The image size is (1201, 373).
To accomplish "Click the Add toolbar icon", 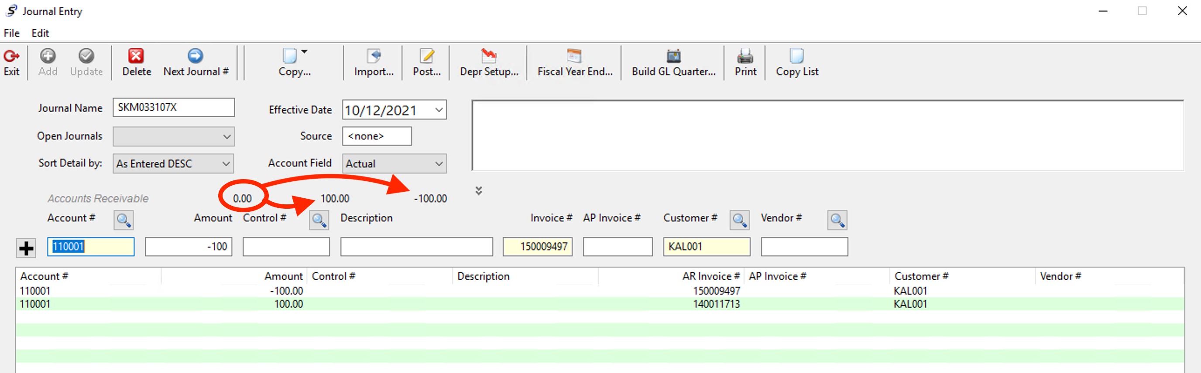I will coord(48,56).
